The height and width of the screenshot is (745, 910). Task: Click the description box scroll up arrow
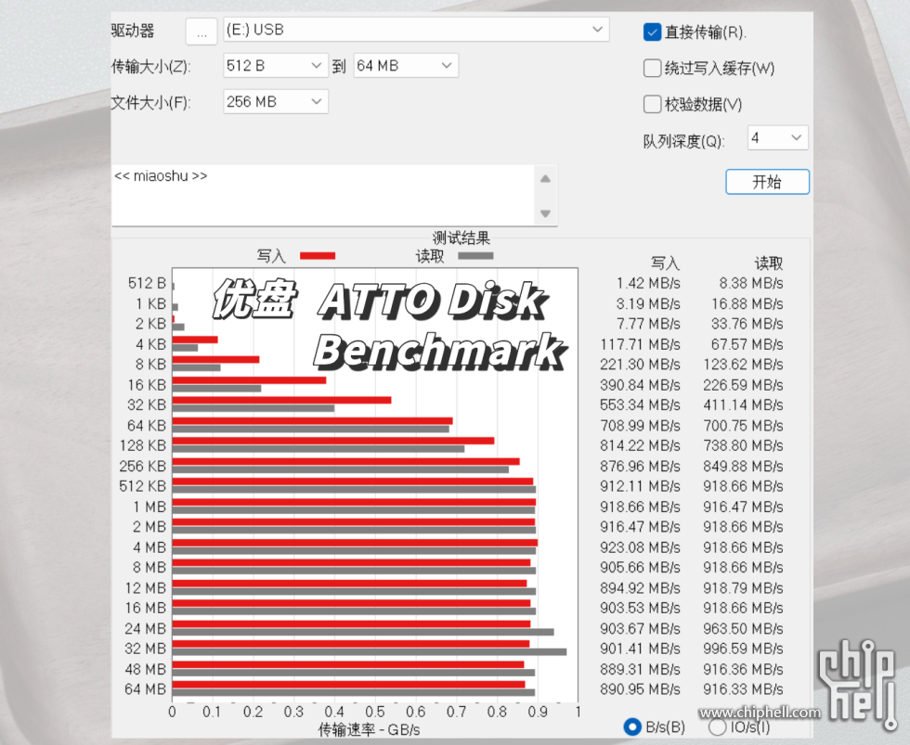click(546, 178)
